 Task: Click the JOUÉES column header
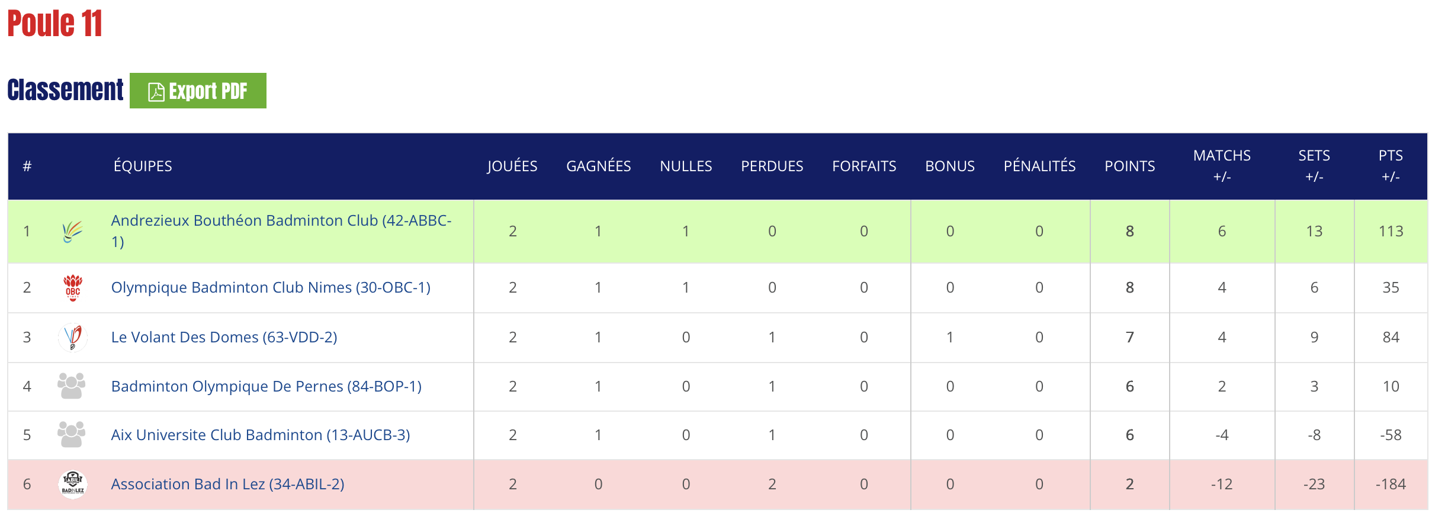pyautogui.click(x=512, y=166)
